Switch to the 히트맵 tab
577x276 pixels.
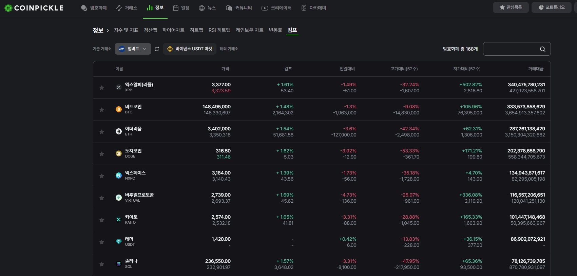[x=196, y=30]
